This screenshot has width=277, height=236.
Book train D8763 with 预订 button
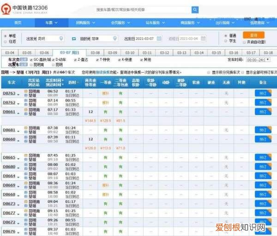point(263,93)
